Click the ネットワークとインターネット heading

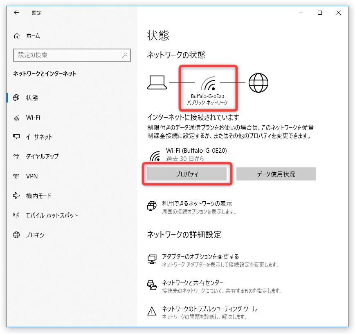pos(45,73)
